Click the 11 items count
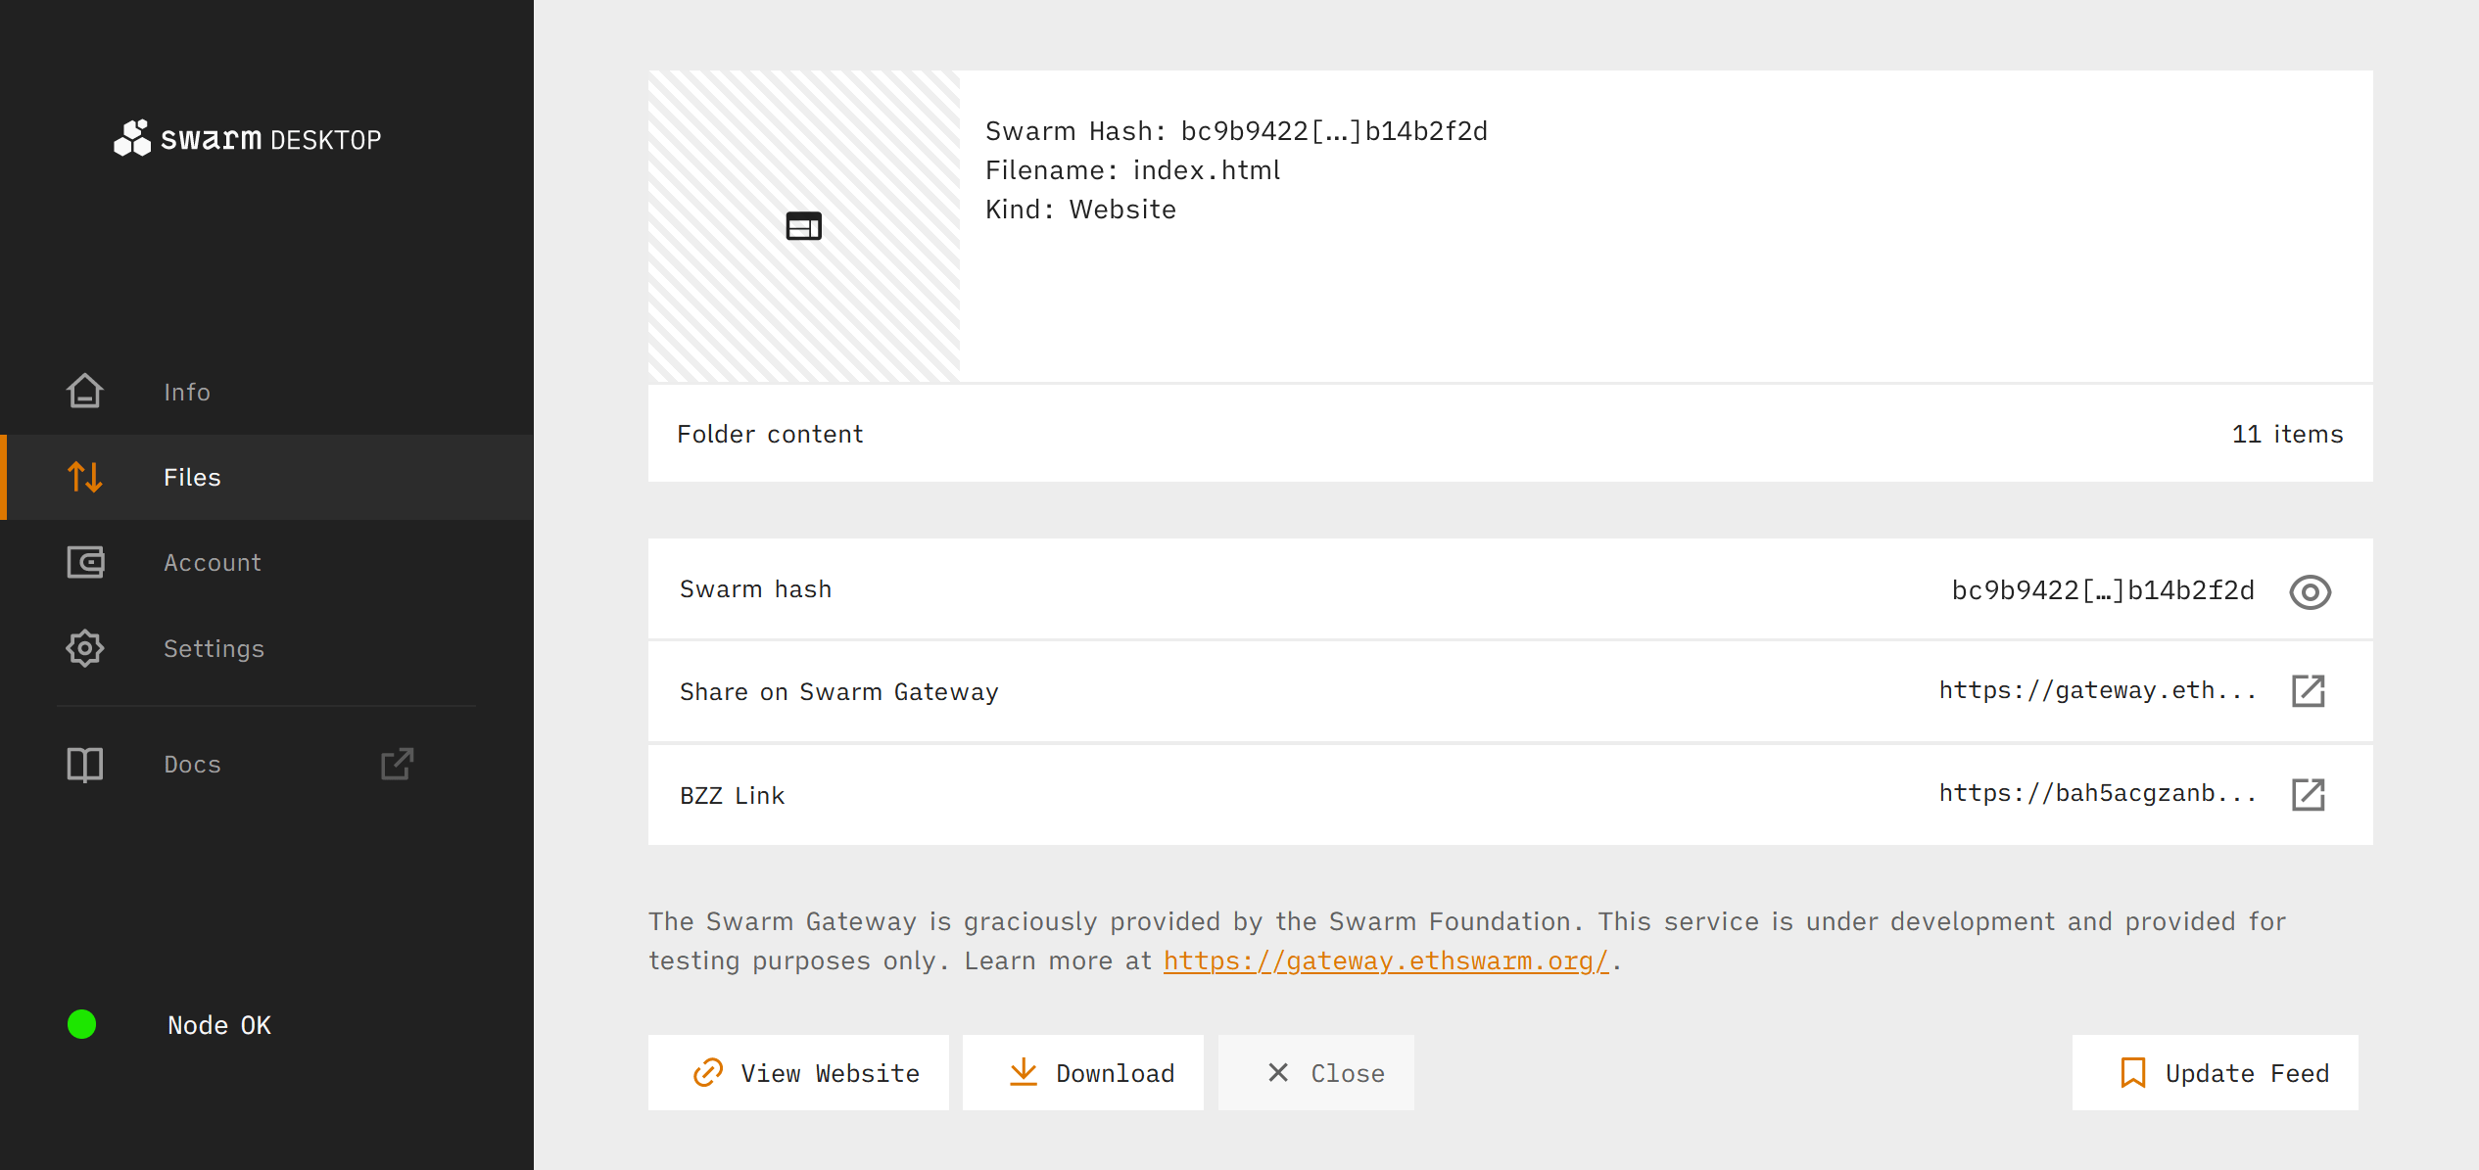This screenshot has width=2479, height=1170. click(x=2288, y=434)
